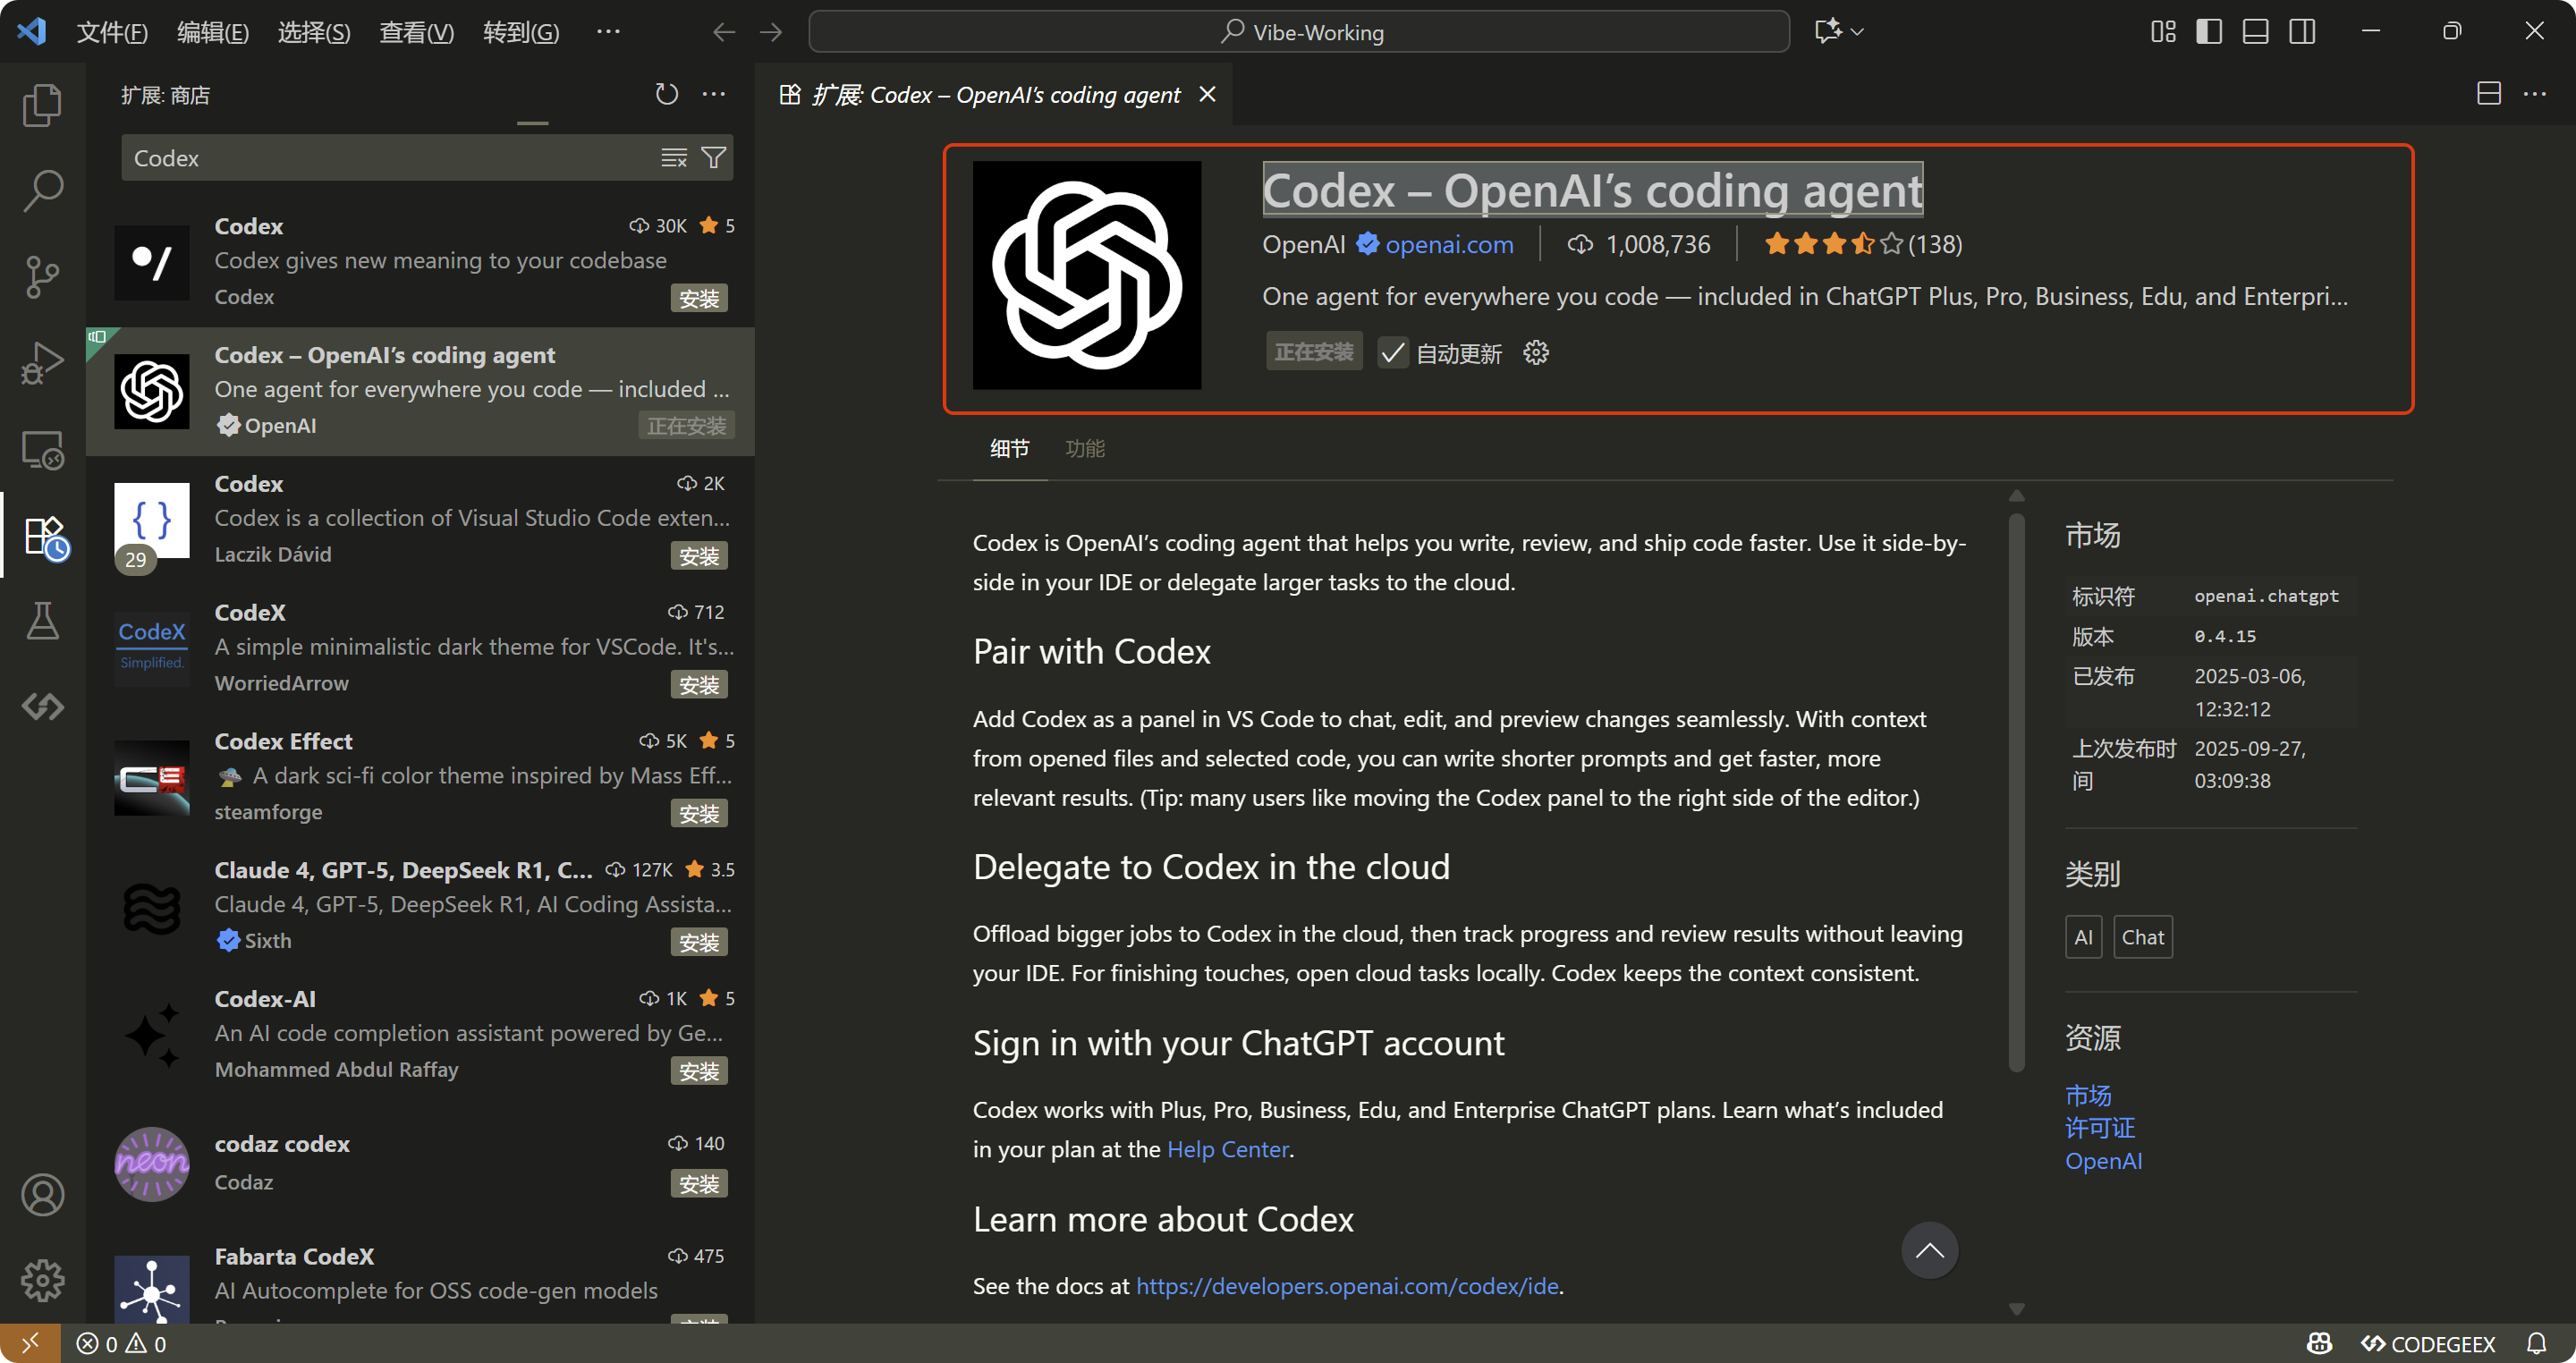
Task: Toggle the 自动更新 checkbox
Action: click(x=1392, y=353)
